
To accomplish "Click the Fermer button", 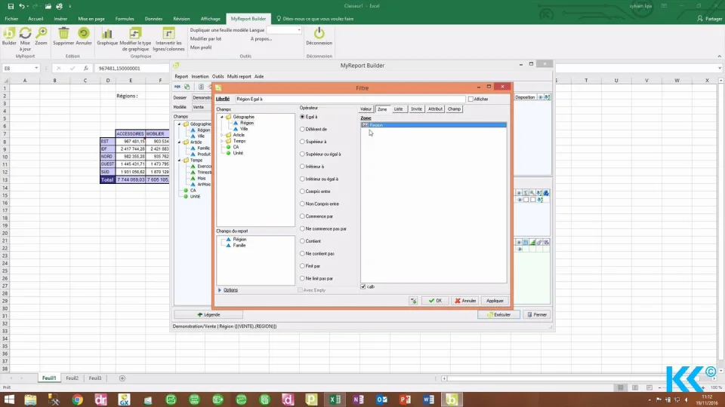I will click(x=537, y=315).
